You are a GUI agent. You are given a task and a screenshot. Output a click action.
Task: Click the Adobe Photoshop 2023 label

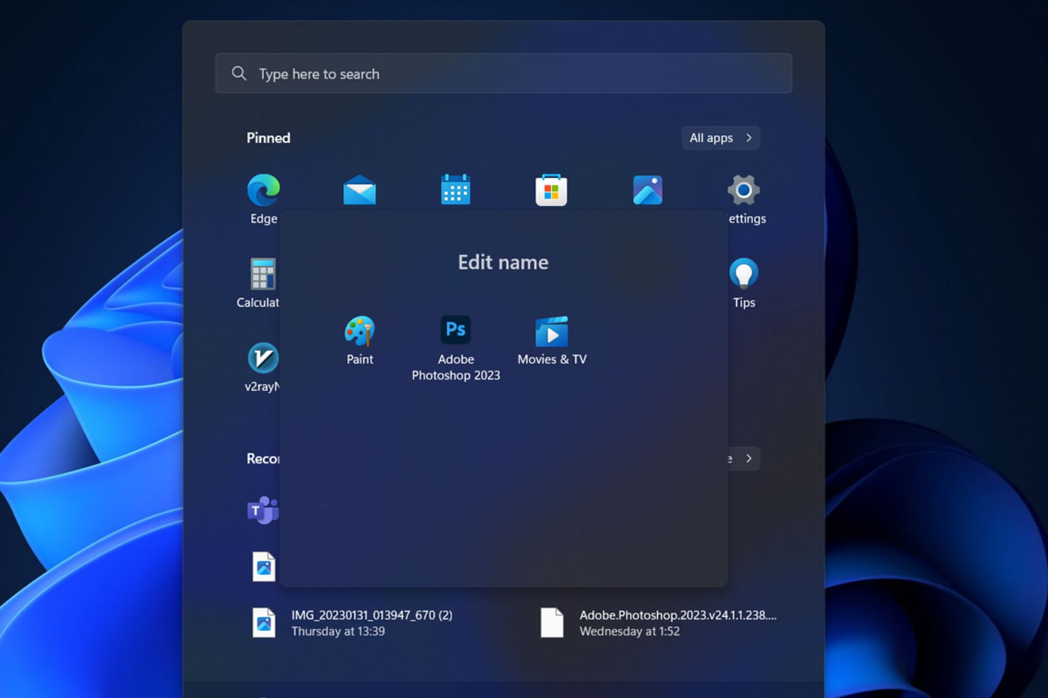(456, 368)
